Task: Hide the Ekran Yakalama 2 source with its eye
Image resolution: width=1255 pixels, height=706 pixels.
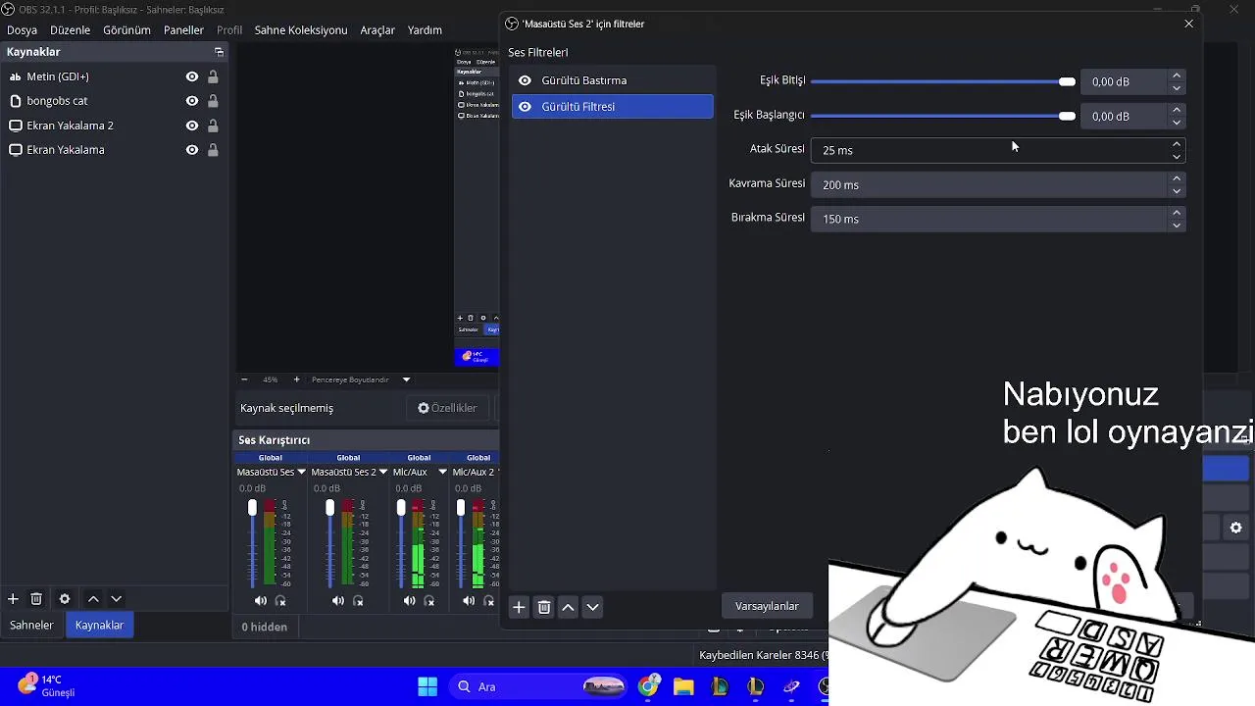Action: tap(192, 126)
